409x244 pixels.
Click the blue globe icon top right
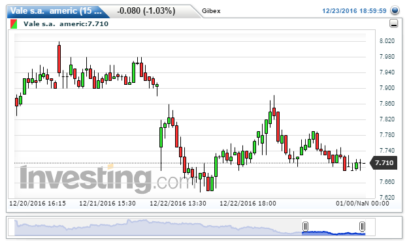(x=395, y=10)
